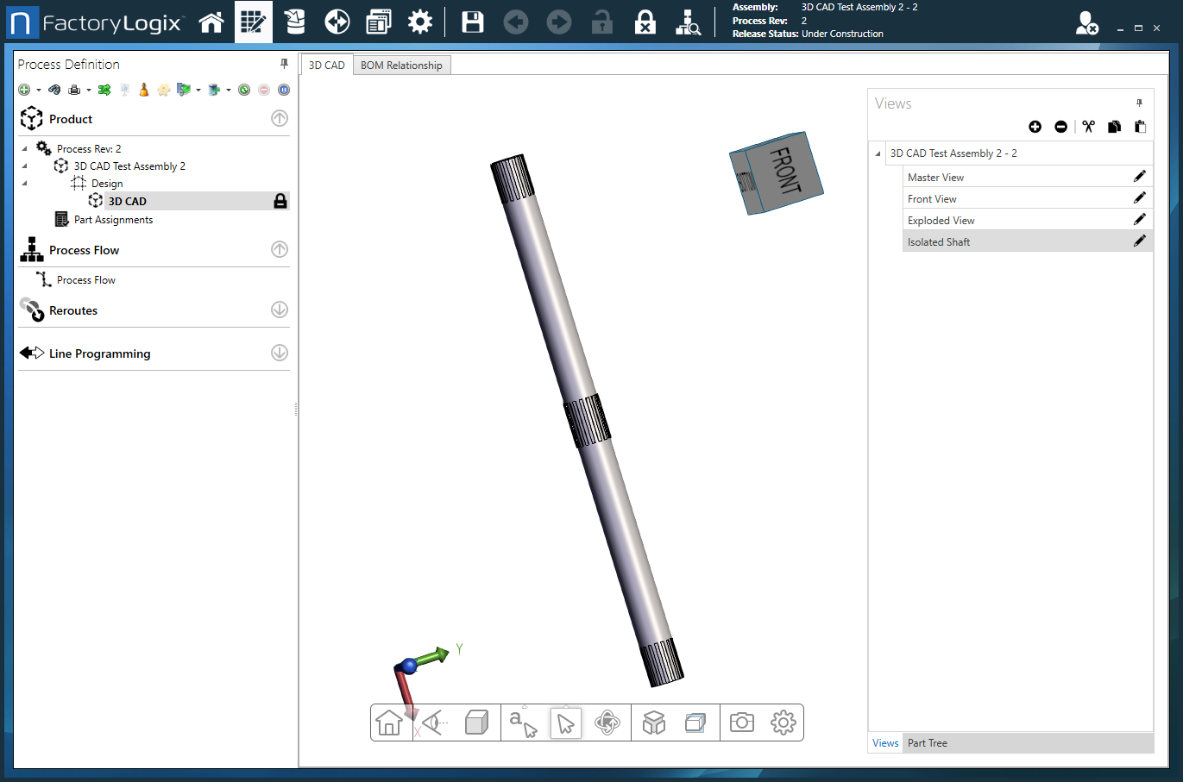The height and width of the screenshot is (782, 1183).
Task: Switch to the BOM Relationship tab
Action: pyautogui.click(x=401, y=66)
